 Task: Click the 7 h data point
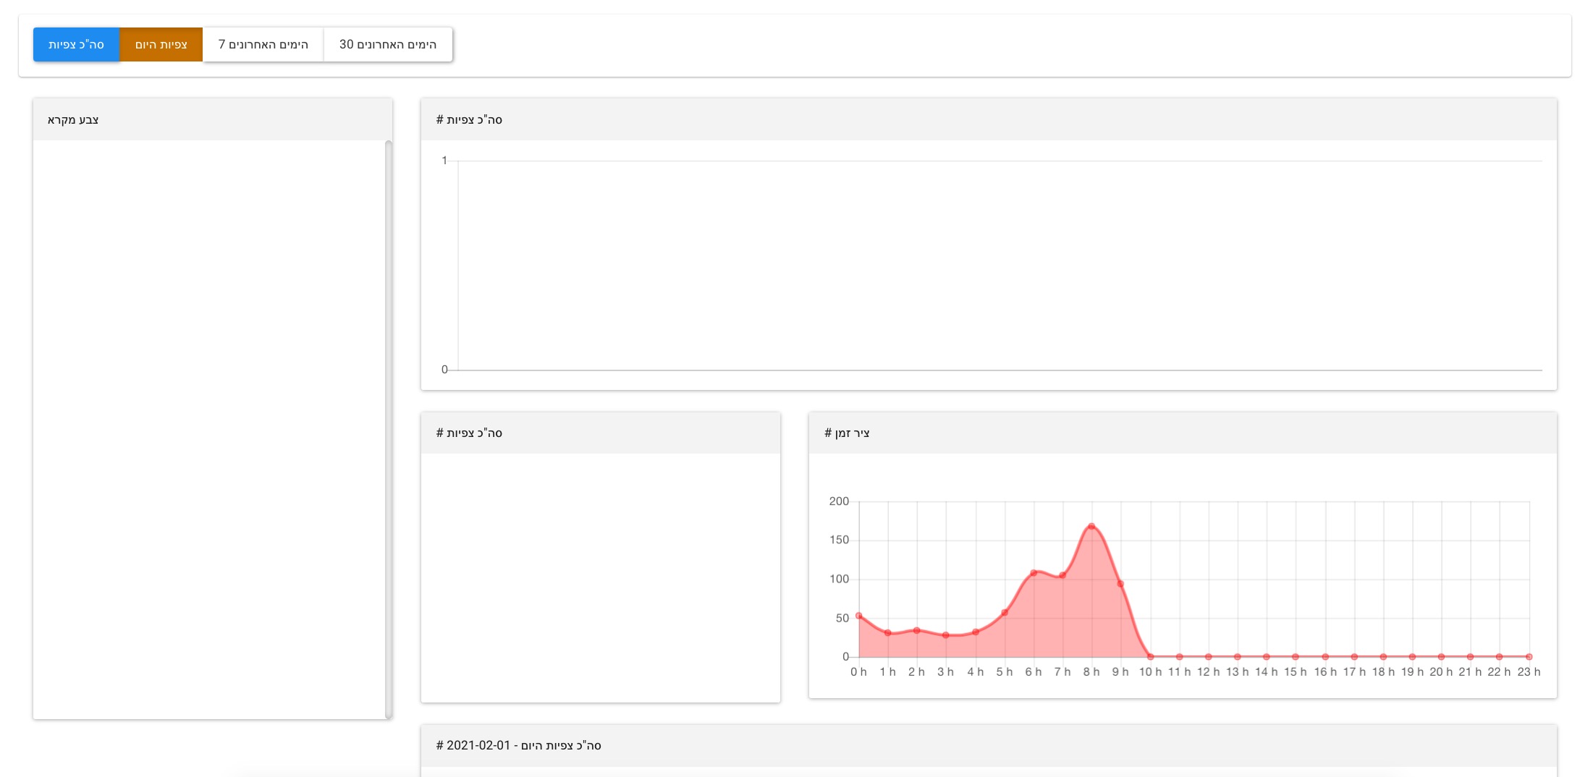pyautogui.click(x=1063, y=575)
